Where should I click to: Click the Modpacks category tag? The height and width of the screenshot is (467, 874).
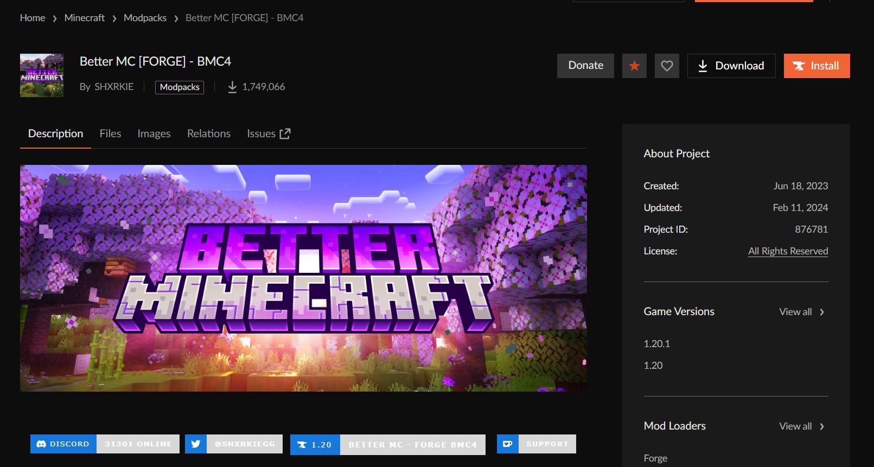pos(180,87)
